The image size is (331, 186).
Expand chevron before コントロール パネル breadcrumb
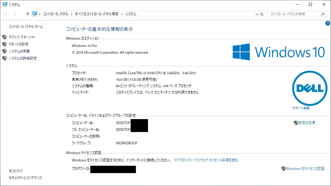click(40, 14)
